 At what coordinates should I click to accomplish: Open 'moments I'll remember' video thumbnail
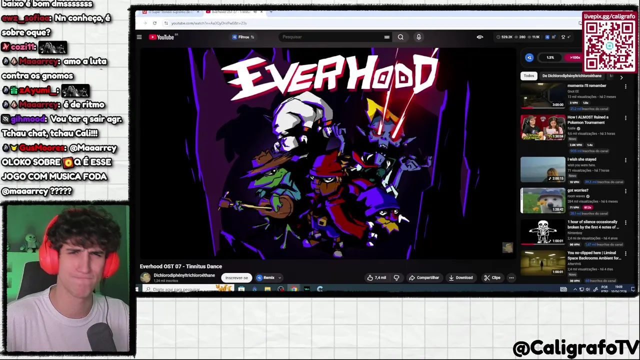543,95
